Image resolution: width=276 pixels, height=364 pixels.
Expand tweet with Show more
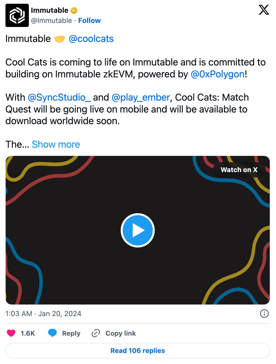(56, 144)
